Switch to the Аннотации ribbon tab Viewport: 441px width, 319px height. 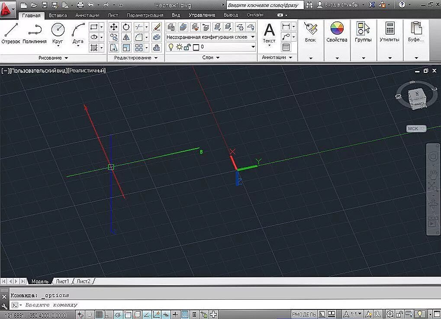pyautogui.click(x=87, y=15)
